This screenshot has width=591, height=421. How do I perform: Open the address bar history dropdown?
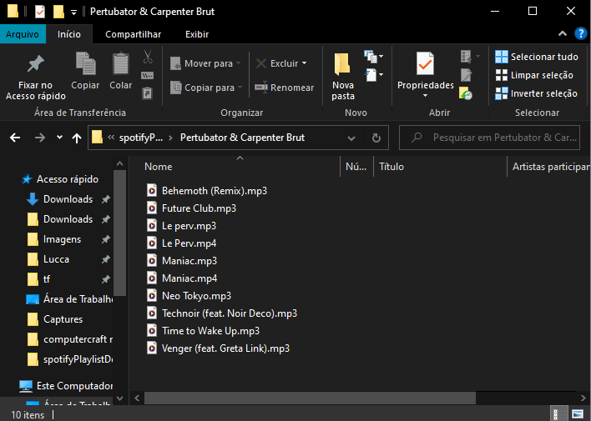[x=351, y=138]
